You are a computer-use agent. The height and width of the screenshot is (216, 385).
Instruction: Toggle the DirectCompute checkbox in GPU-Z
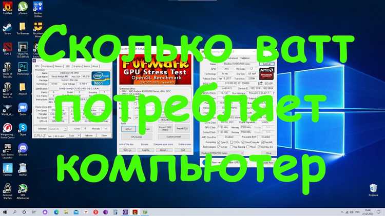coord(243,142)
